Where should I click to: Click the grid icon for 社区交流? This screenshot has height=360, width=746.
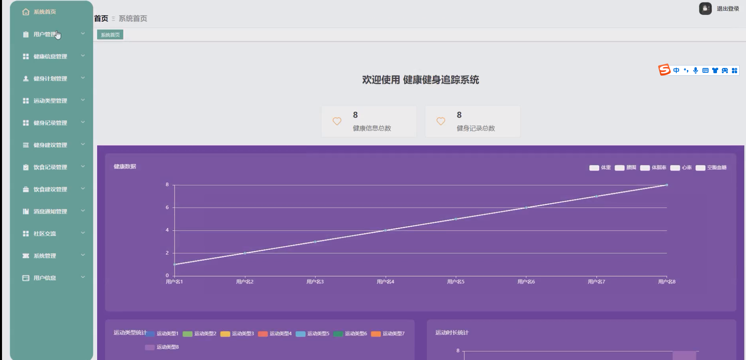click(26, 233)
